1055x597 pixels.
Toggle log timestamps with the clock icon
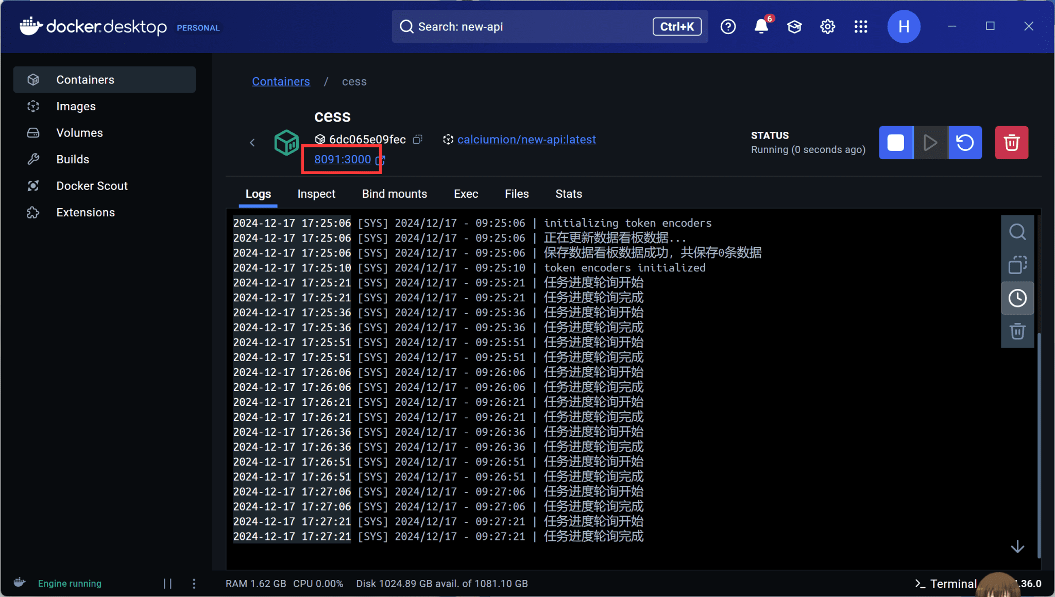click(1017, 298)
